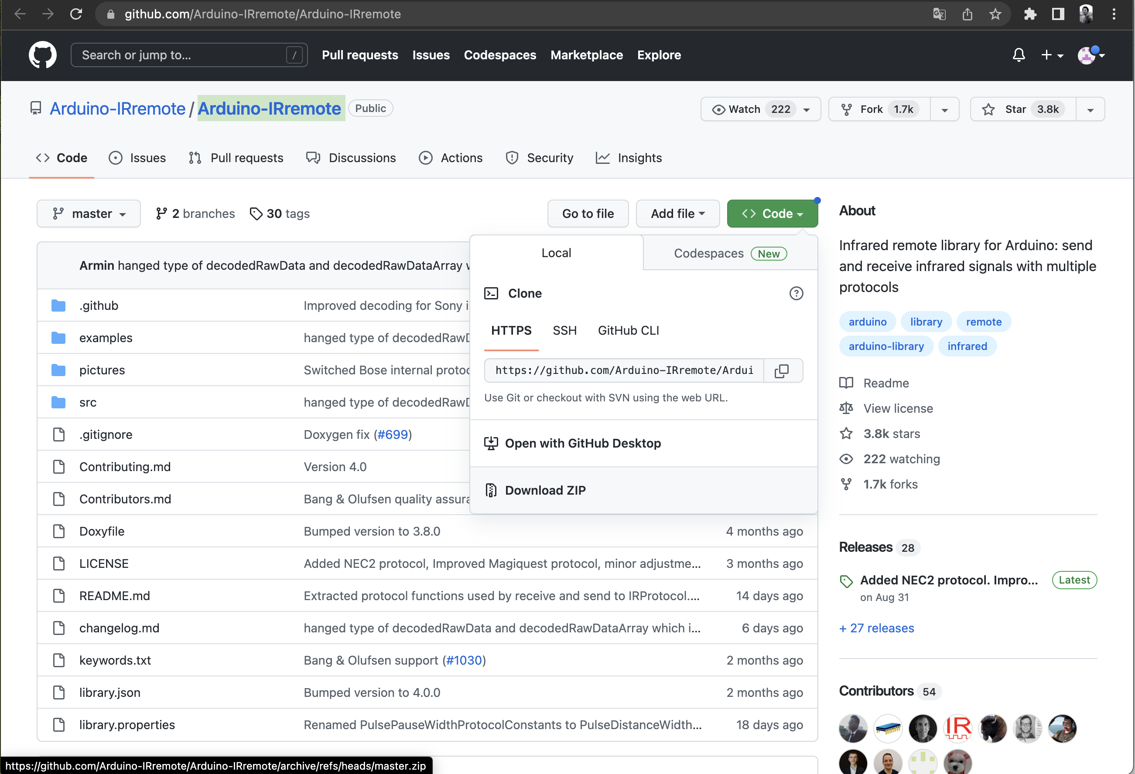Click the HTTPS clone URL text field
Screen dimensions: 1135x774
click(x=624, y=370)
